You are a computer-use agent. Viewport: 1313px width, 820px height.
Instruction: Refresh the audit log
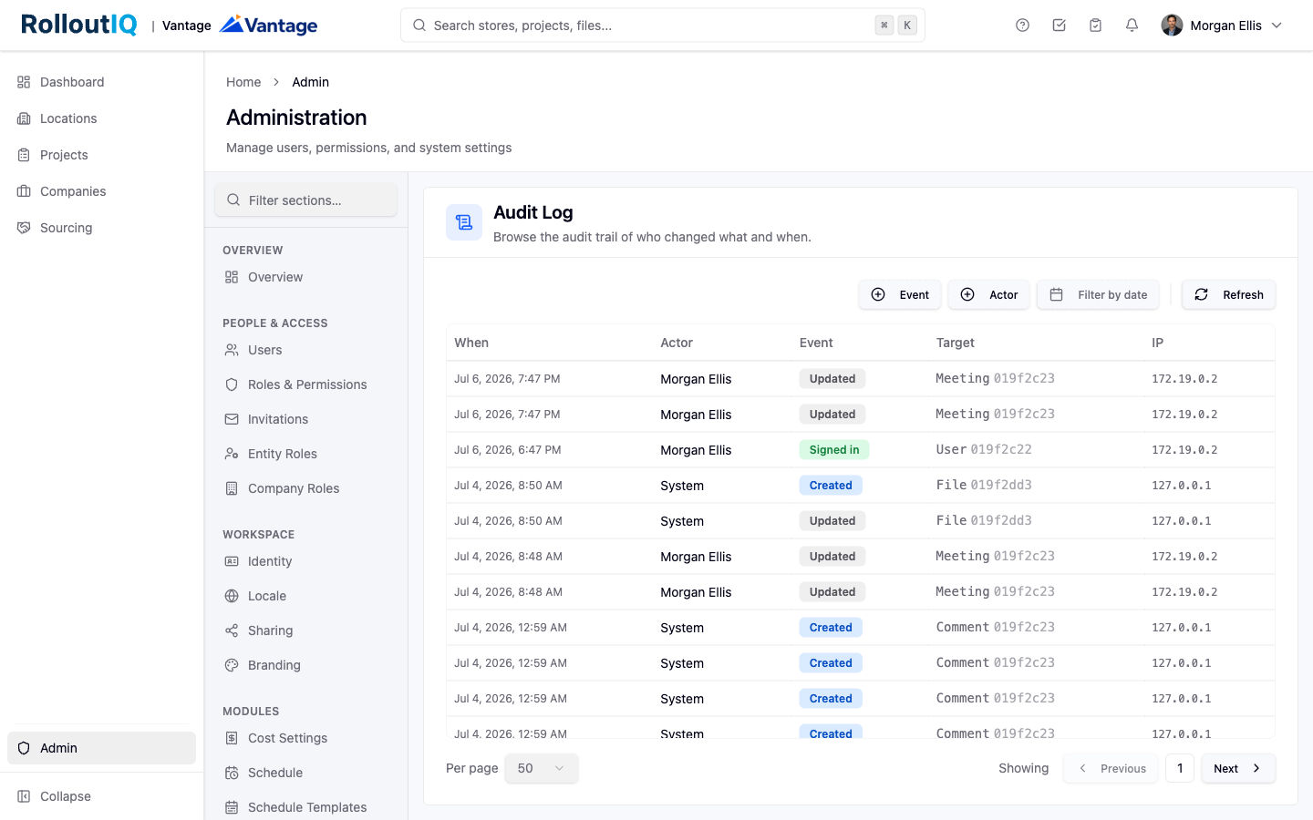coord(1228,294)
